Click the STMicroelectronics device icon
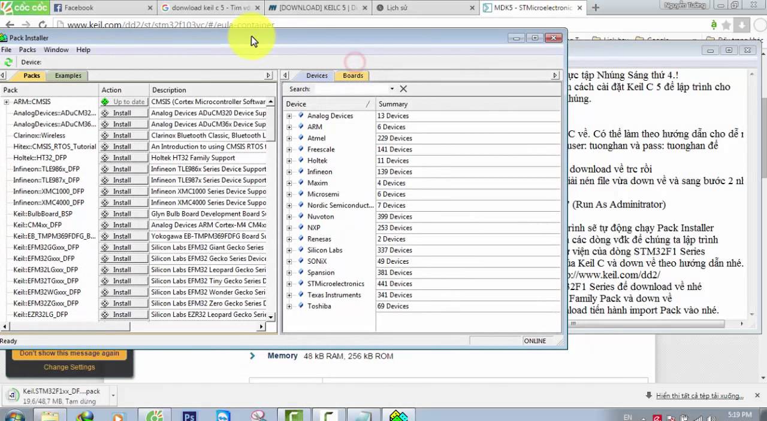The image size is (767, 421). click(300, 284)
